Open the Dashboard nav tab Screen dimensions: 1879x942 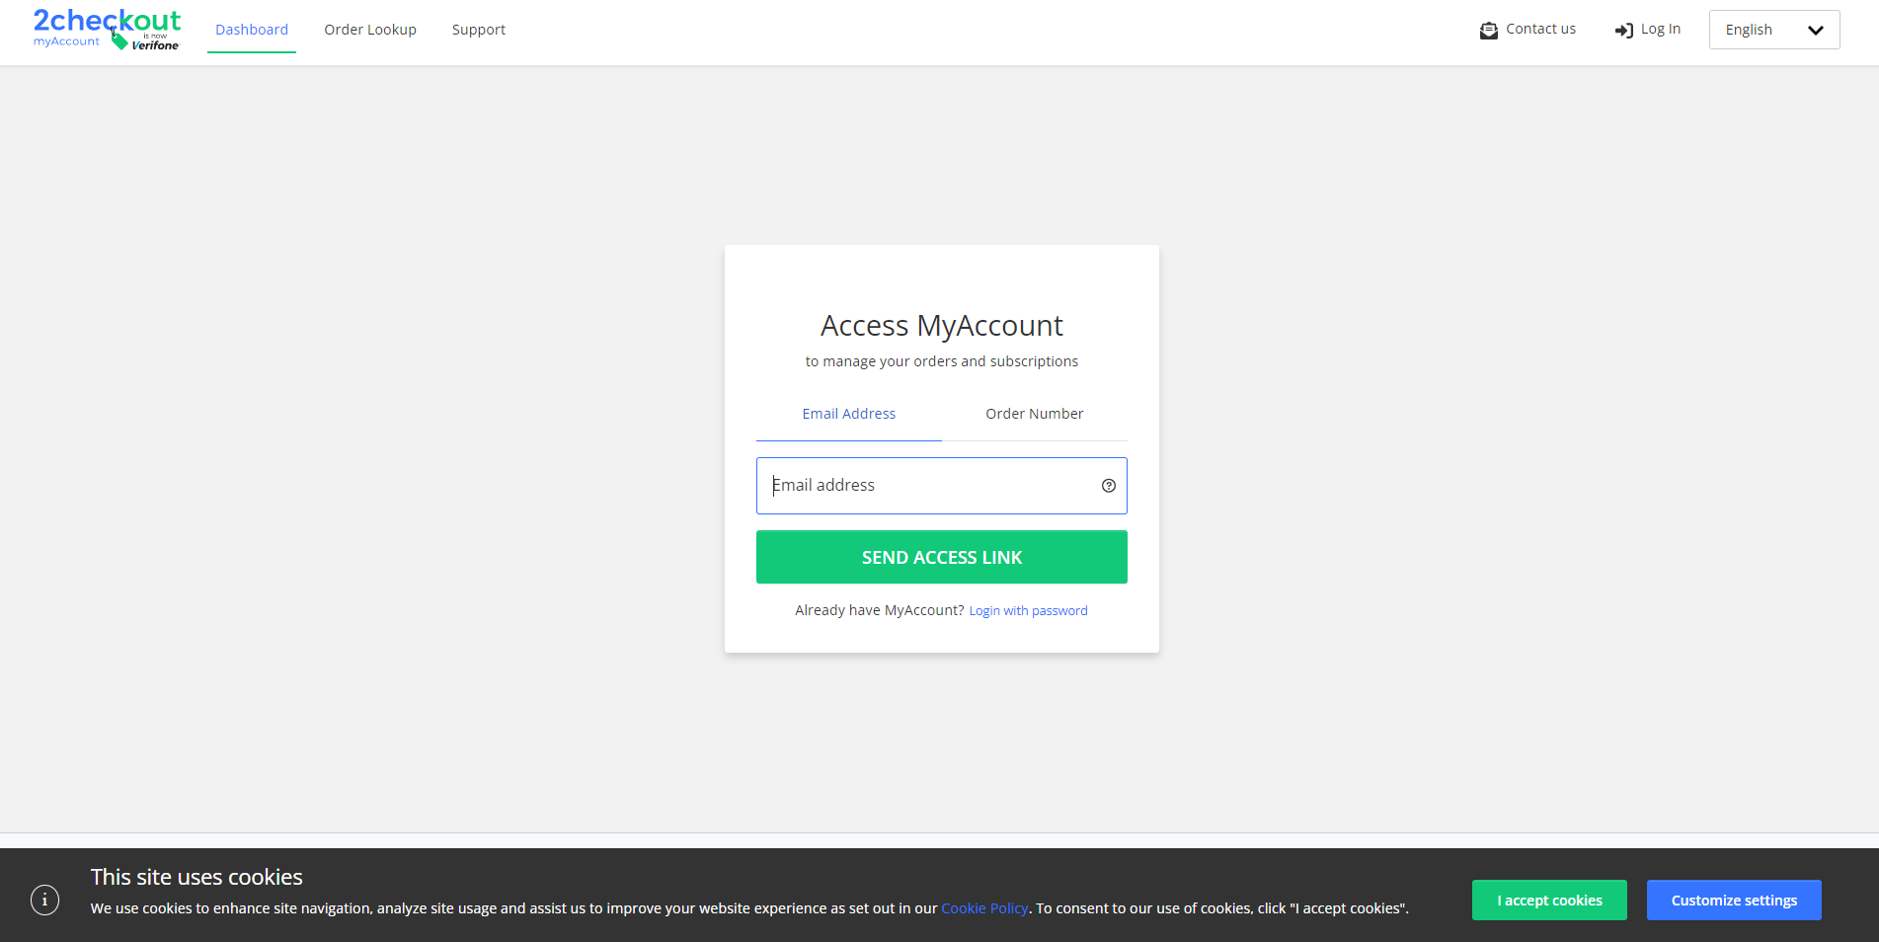tap(252, 30)
